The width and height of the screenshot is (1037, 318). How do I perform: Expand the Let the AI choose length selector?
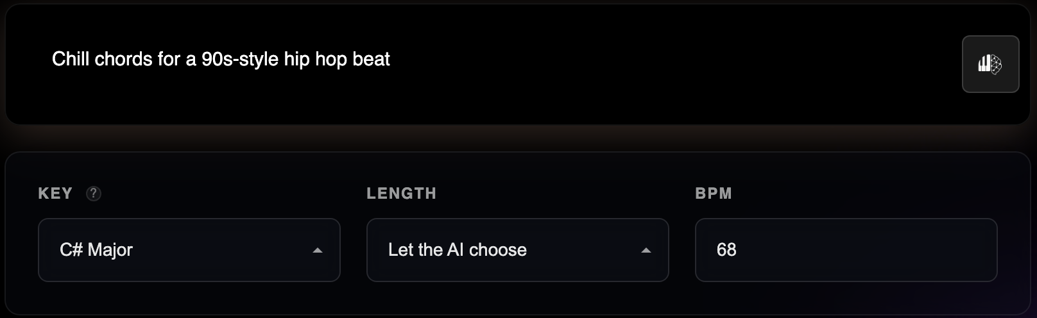click(517, 250)
